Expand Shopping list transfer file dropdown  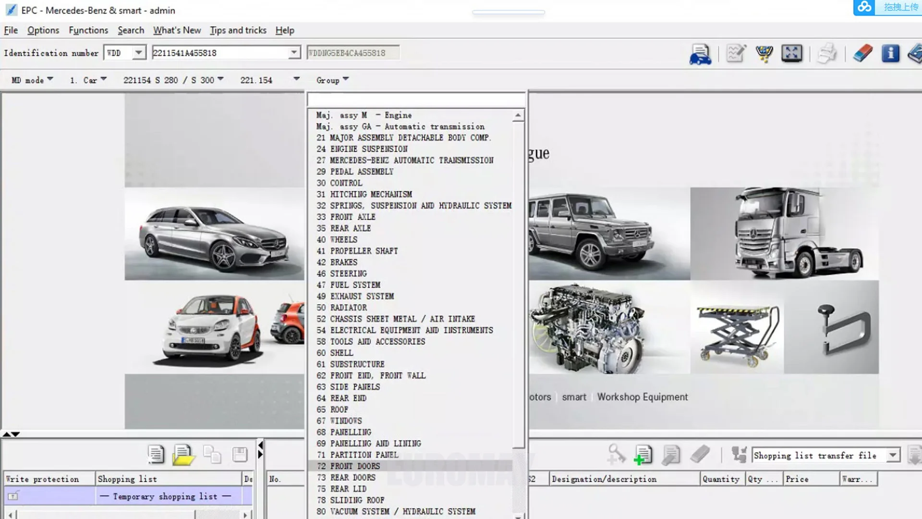click(x=893, y=455)
